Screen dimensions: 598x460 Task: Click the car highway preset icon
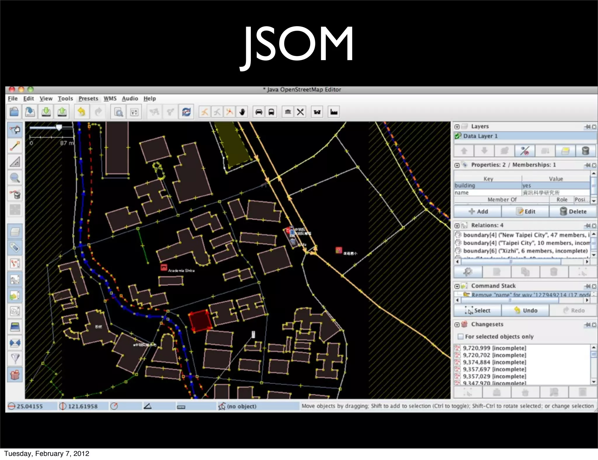point(259,112)
